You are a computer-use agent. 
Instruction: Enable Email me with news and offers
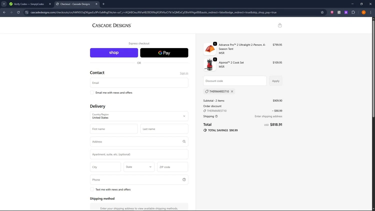(x=92, y=92)
